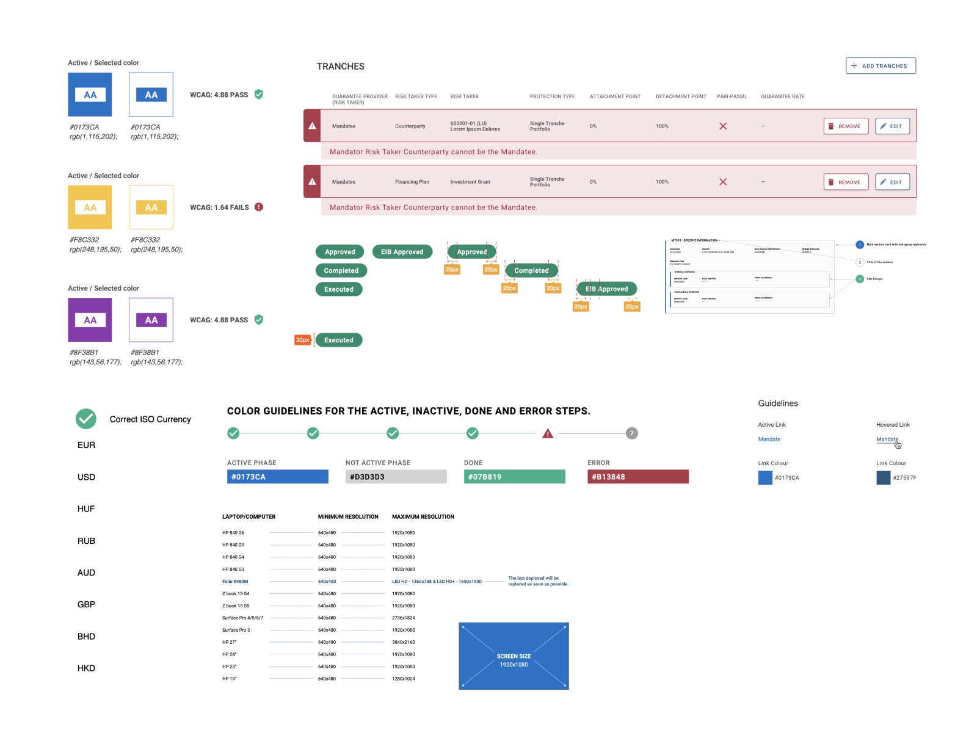Click the #27597F hovered link colour swatch
977x741 pixels.
click(x=884, y=478)
